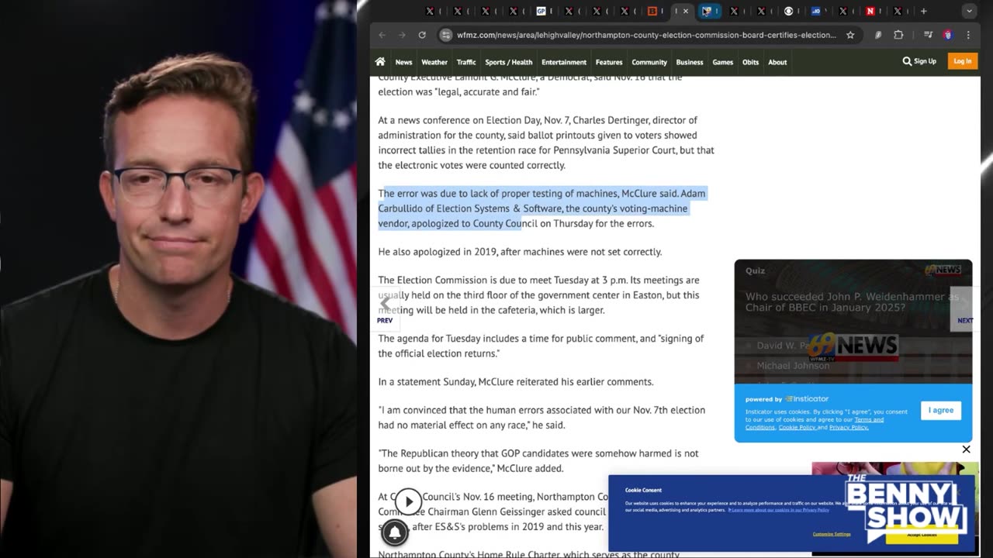Open the Insticator Privacy Policy link
Screen dimensions: 993x558
point(849,428)
